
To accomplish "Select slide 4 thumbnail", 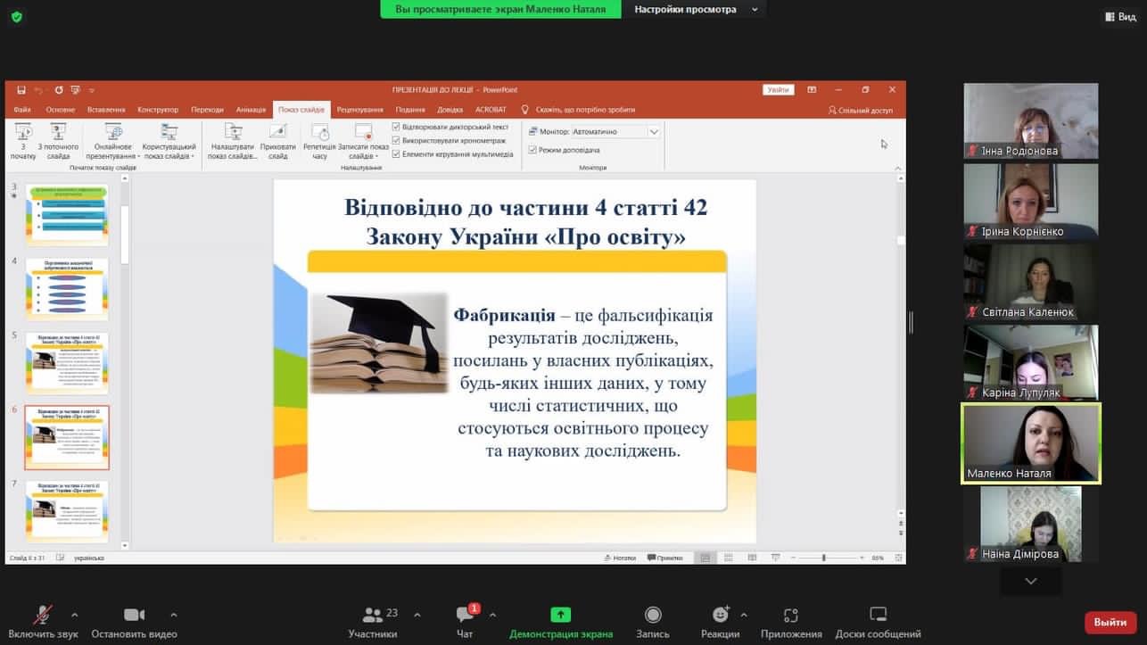I will coord(67,289).
